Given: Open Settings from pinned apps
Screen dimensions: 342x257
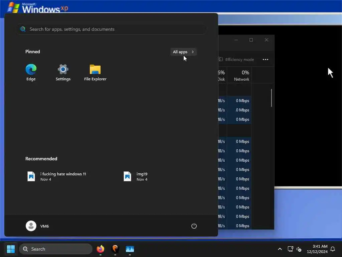Looking at the screenshot, I should (63, 73).
